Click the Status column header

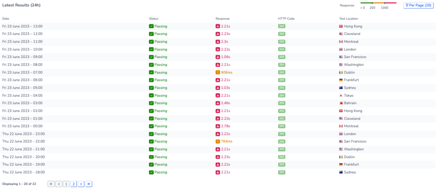(x=154, y=19)
